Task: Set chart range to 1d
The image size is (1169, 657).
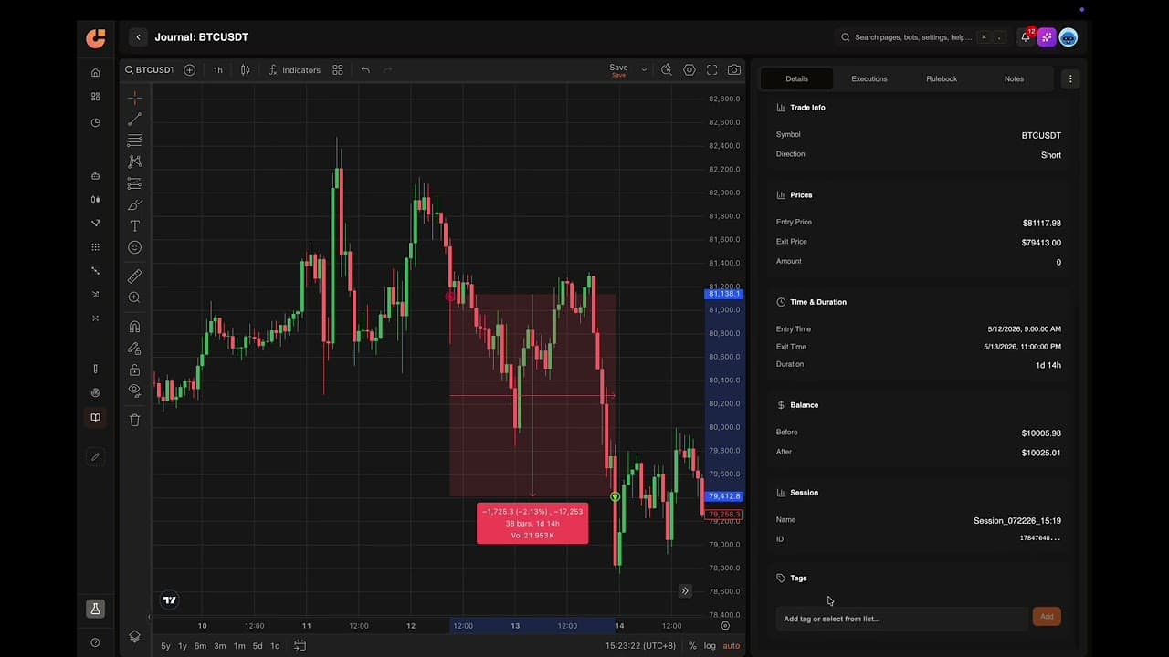Action: click(275, 646)
